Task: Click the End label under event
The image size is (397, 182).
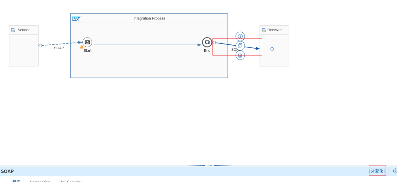Action: pyautogui.click(x=207, y=50)
